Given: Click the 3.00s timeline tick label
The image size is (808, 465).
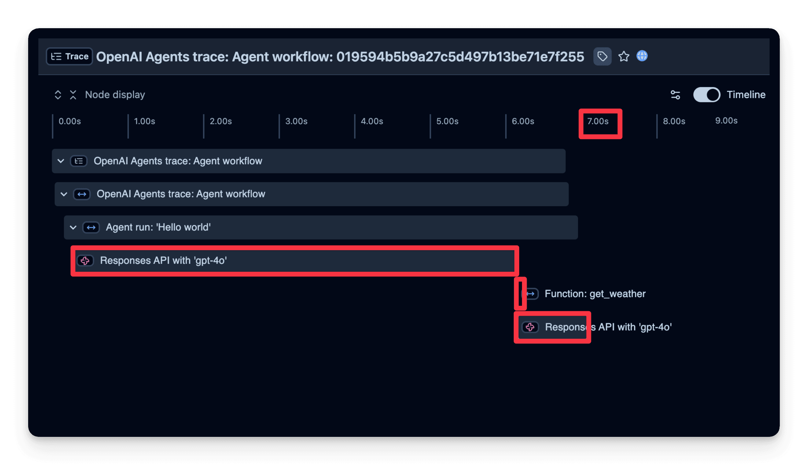Looking at the screenshot, I should pyautogui.click(x=296, y=121).
